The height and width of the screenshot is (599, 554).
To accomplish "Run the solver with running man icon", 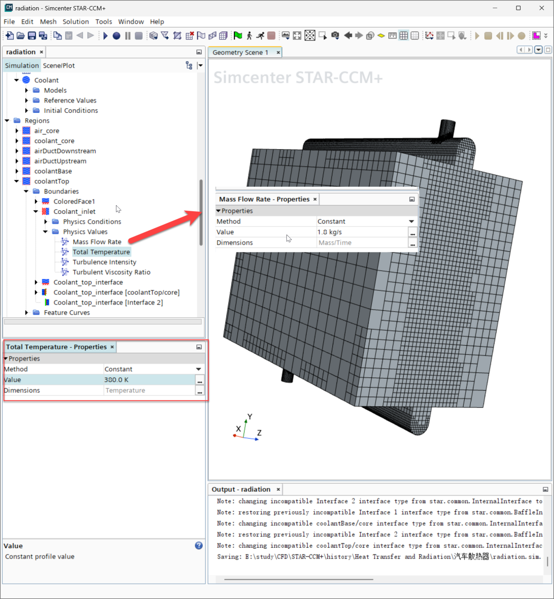I will [x=260, y=35].
